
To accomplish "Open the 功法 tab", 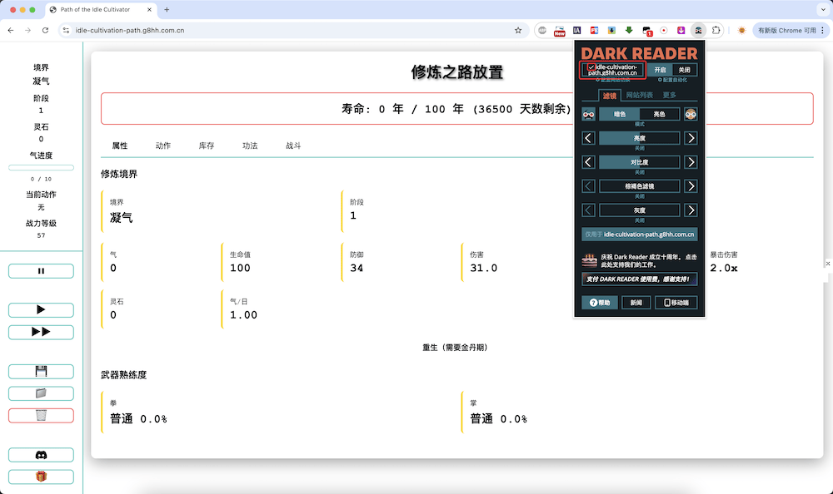I will [x=250, y=146].
